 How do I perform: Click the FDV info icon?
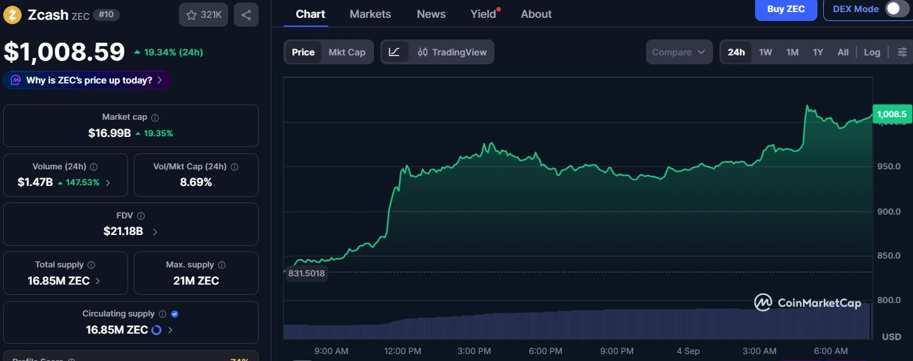(x=141, y=216)
